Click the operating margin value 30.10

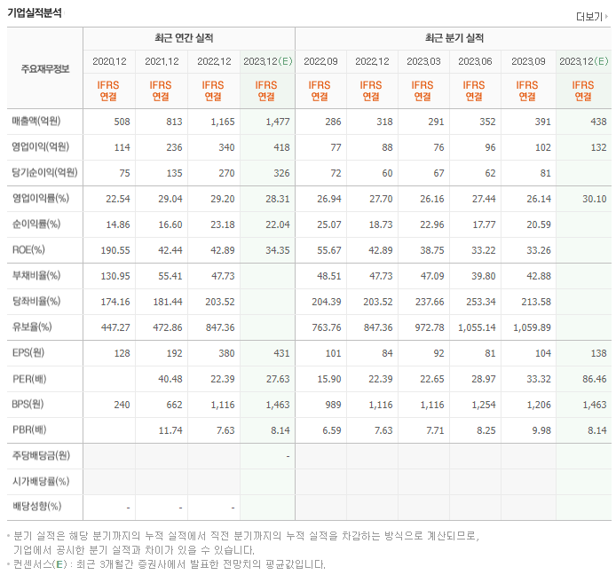click(x=595, y=199)
